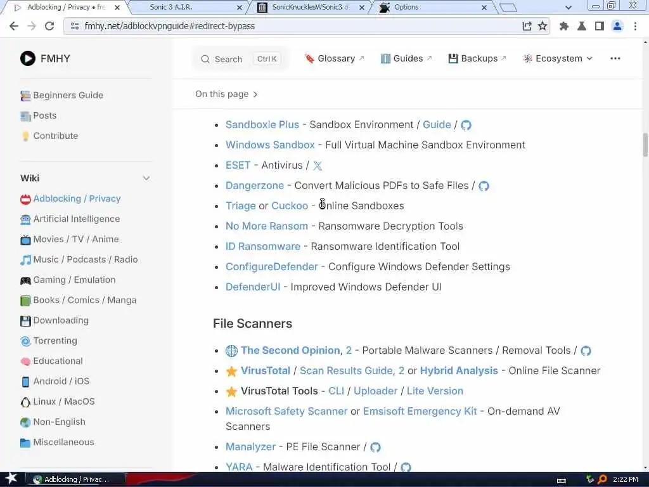Open the Sandboxie Plus link

[262, 125]
